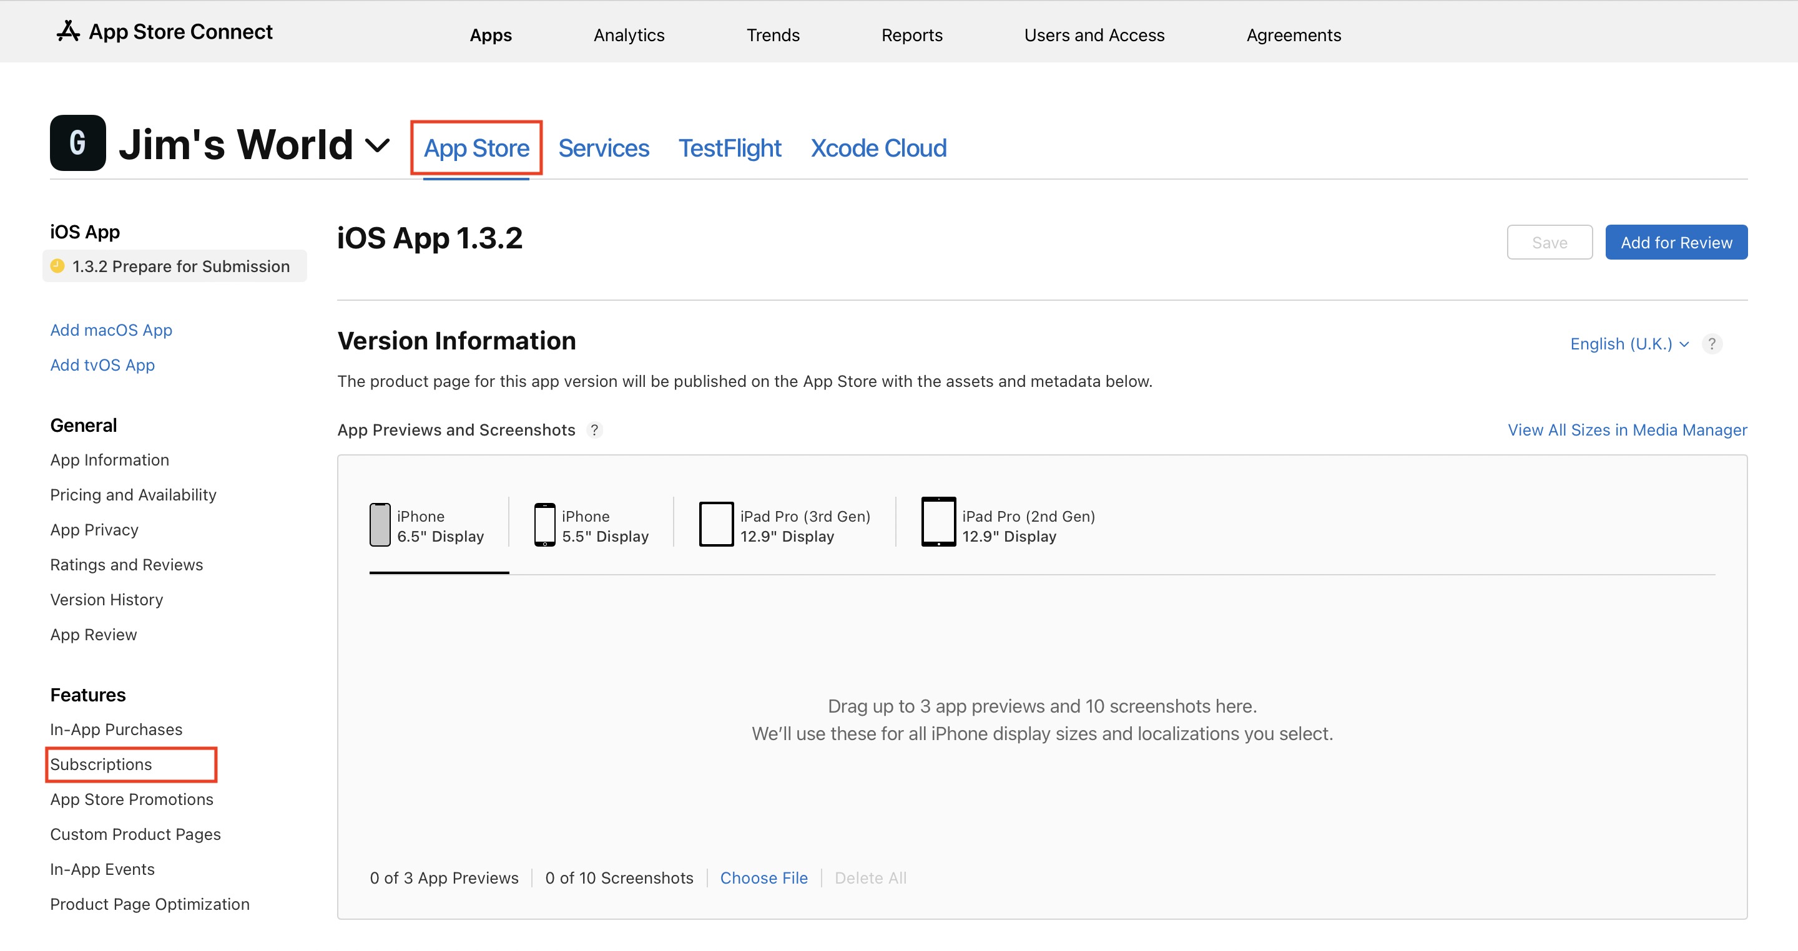Click the yellow status icon for 1.3.2
The height and width of the screenshot is (951, 1798).
point(58,266)
